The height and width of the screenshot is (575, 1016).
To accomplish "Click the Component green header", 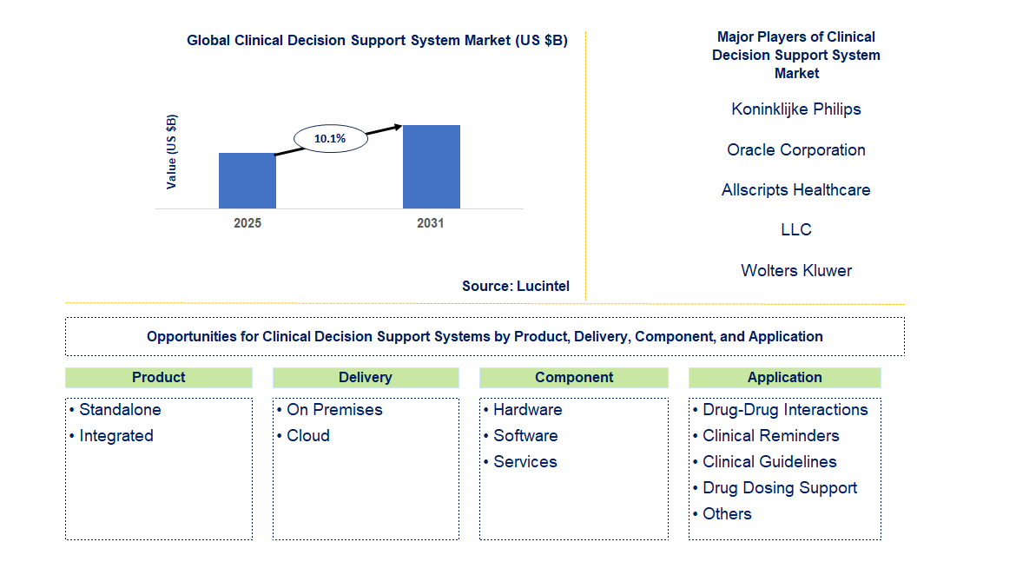I will pos(574,377).
